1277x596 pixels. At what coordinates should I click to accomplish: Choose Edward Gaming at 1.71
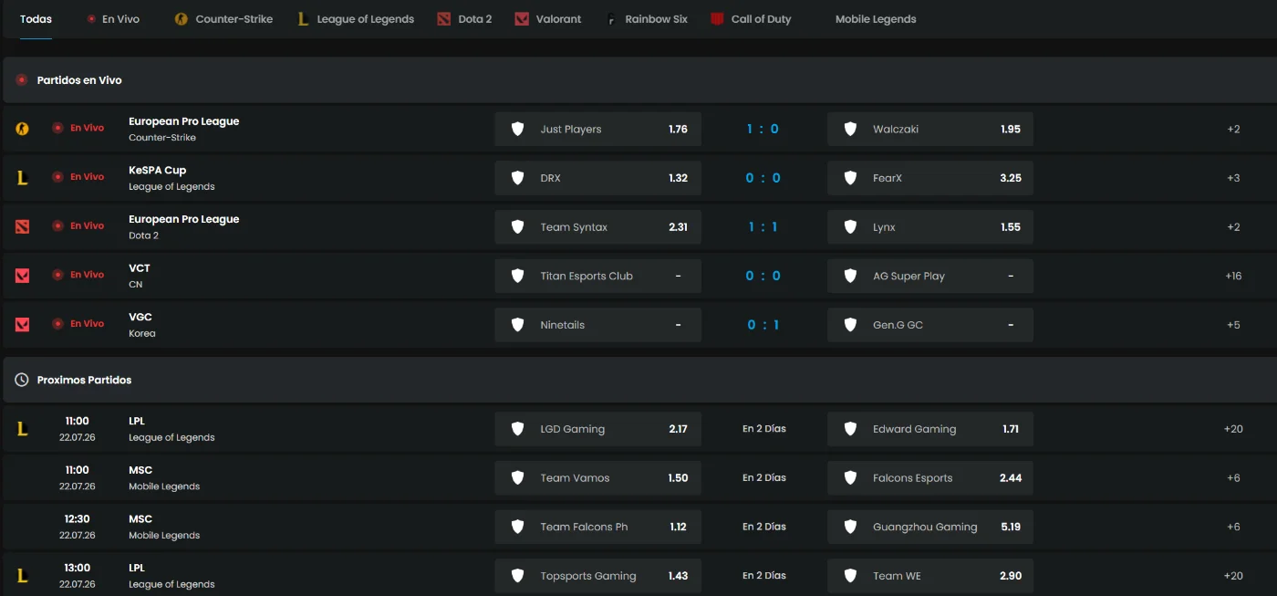pos(930,429)
